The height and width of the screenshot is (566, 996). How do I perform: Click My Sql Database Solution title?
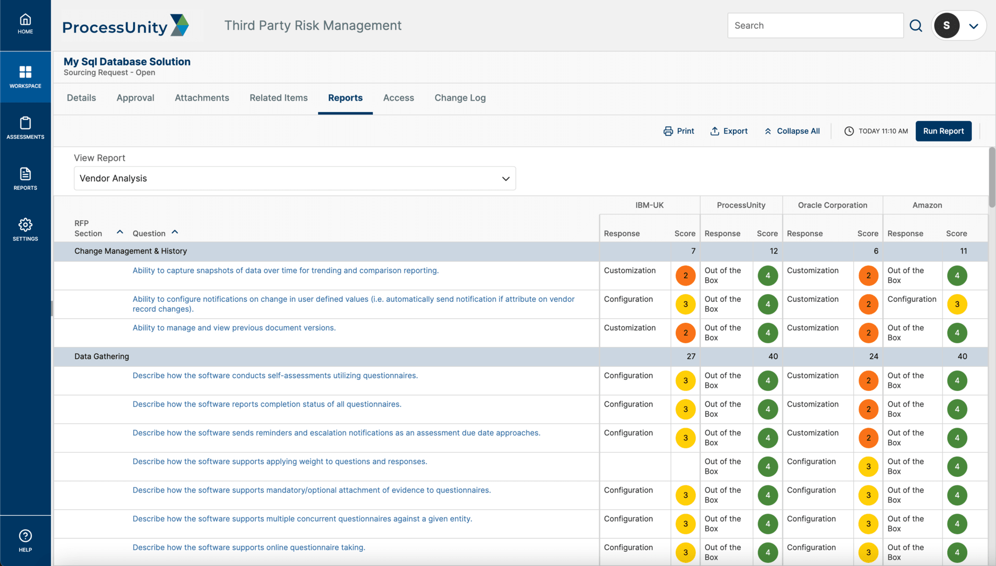click(x=127, y=61)
